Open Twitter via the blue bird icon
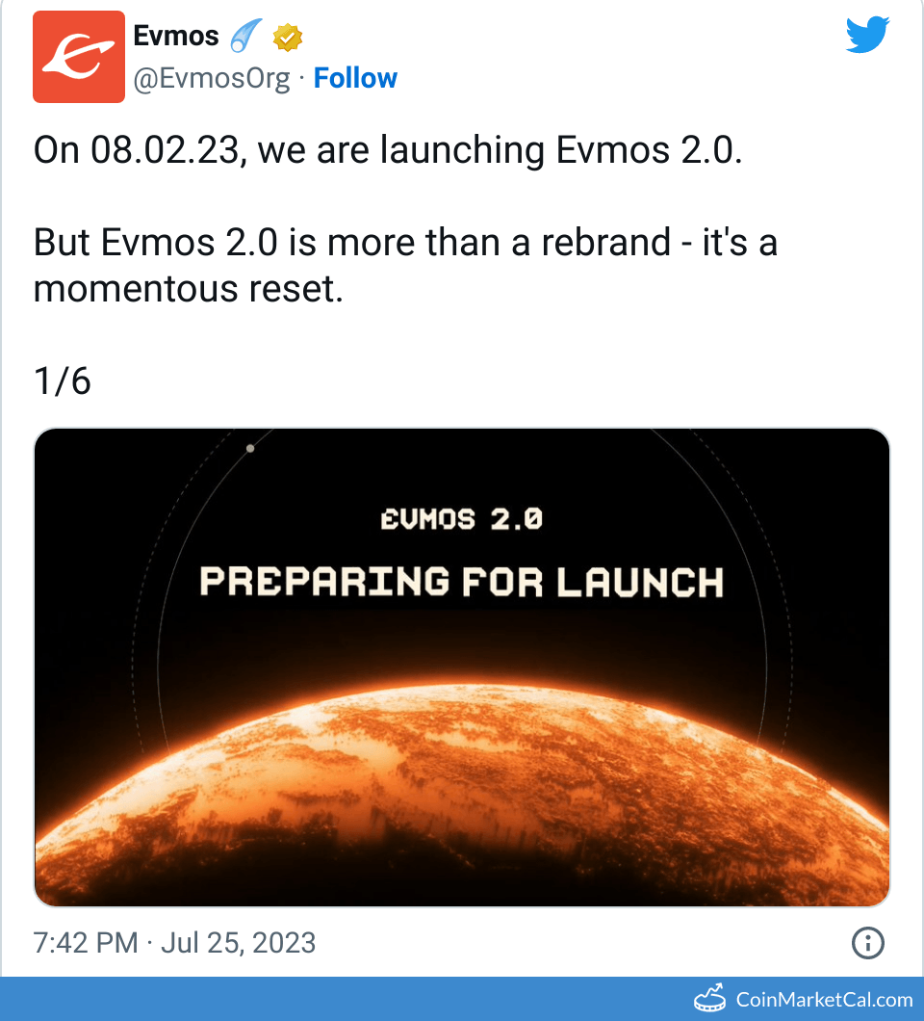Image resolution: width=924 pixels, height=1021 pixels. 869,36
